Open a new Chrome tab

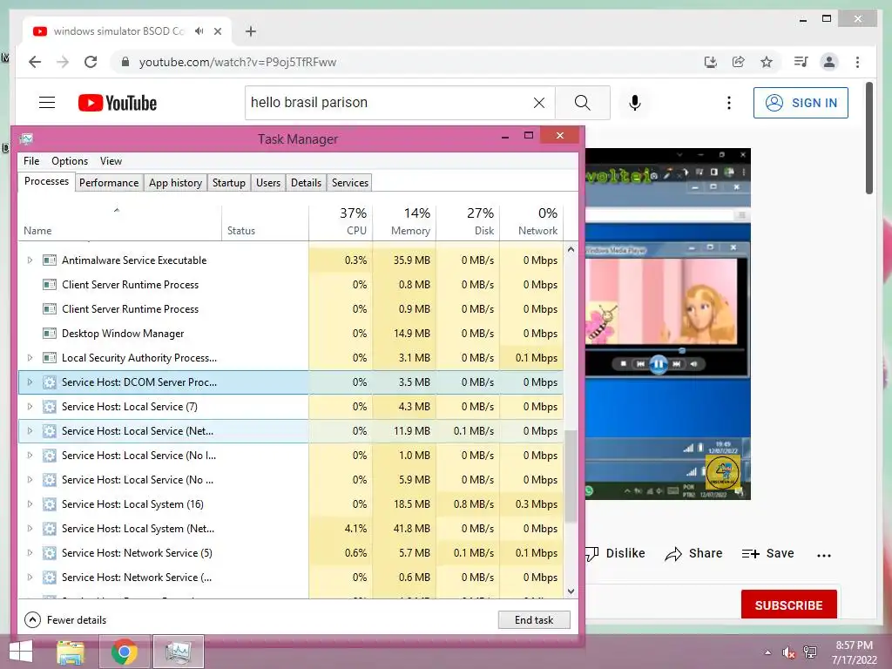[x=251, y=31]
